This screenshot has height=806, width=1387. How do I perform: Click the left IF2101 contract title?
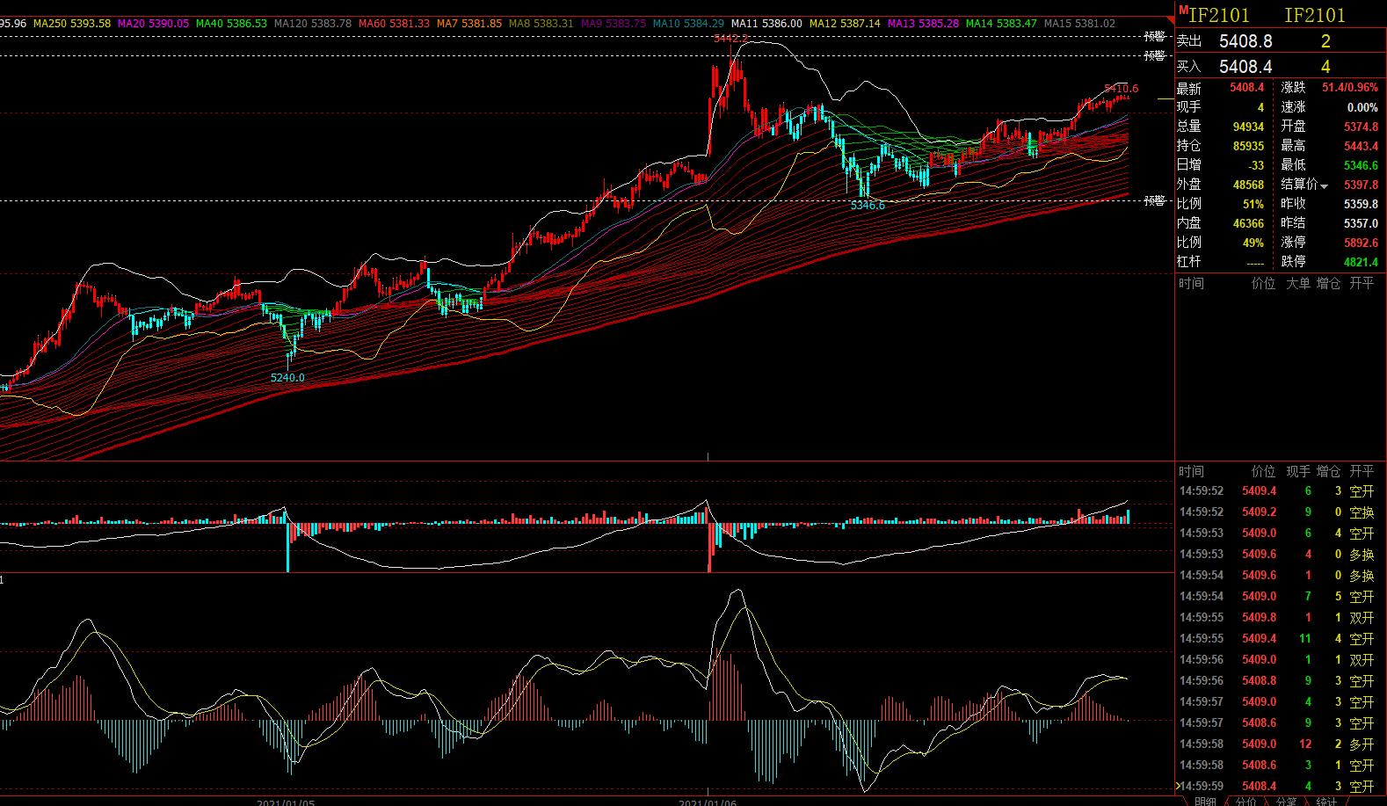pyautogui.click(x=1219, y=15)
